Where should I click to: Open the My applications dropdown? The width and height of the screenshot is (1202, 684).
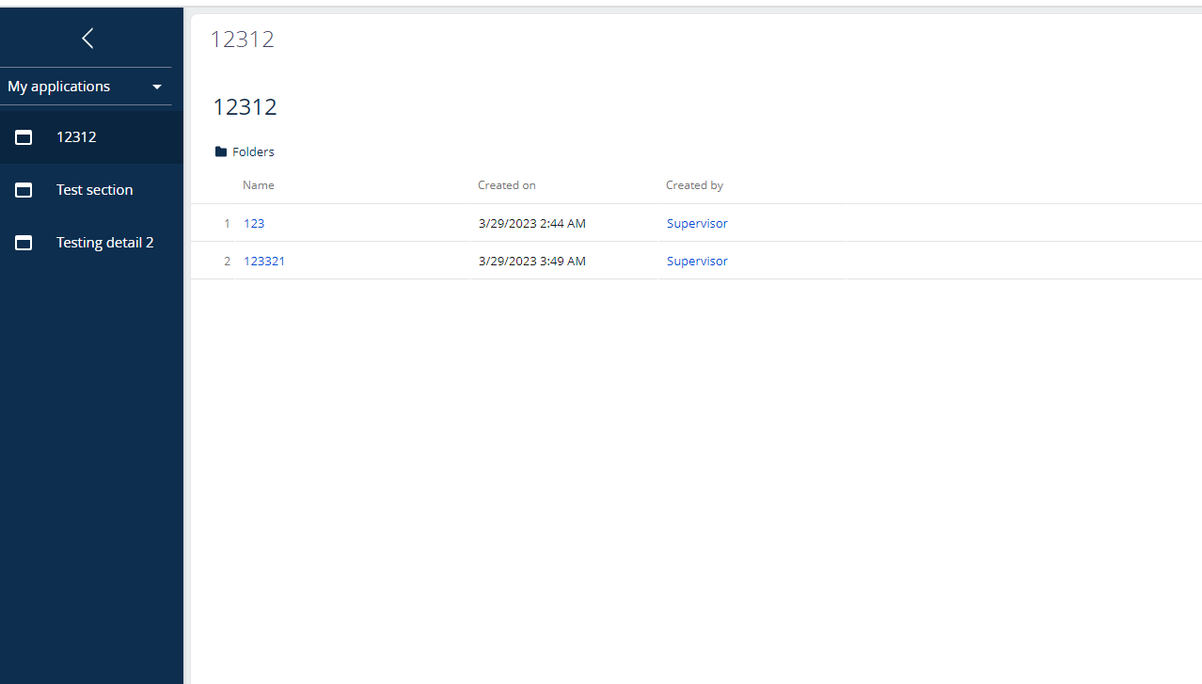tap(86, 87)
